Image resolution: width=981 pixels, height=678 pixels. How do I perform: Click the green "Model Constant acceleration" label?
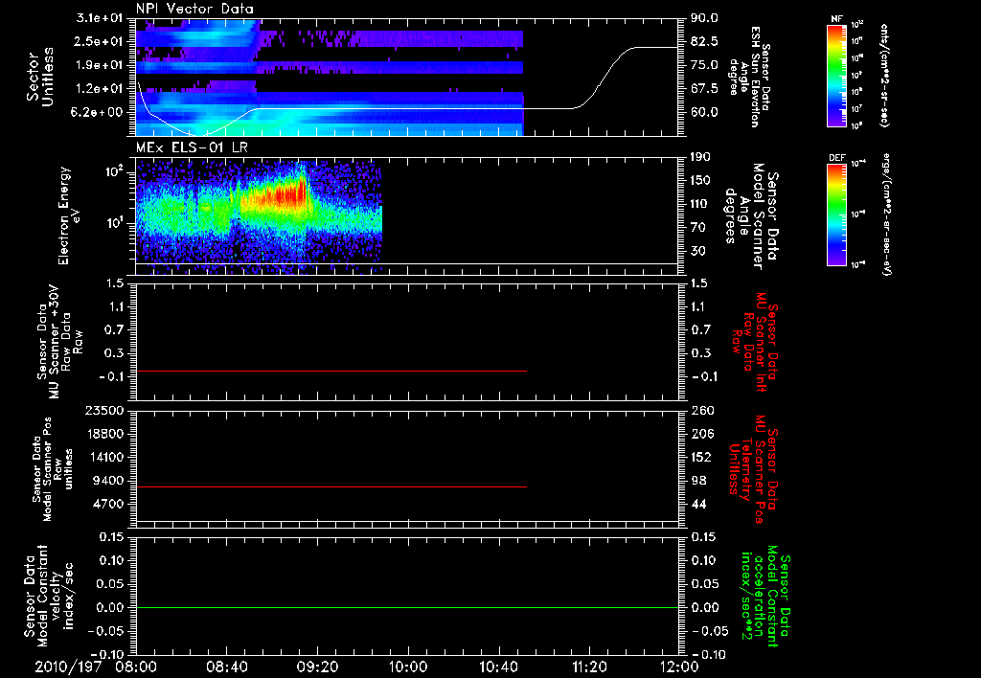point(765,596)
